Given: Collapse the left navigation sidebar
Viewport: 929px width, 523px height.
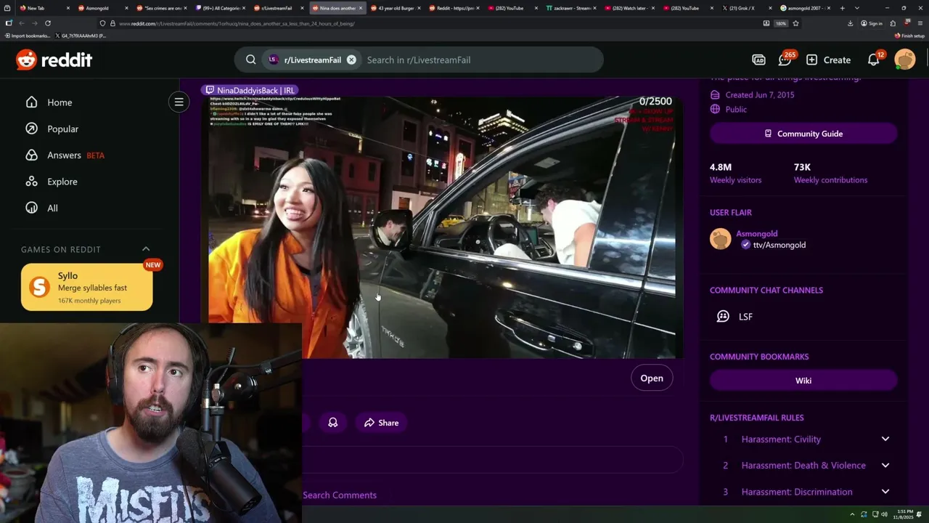Looking at the screenshot, I should point(179,102).
